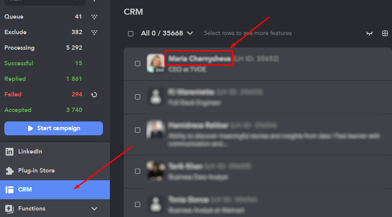
Task: Open the grid layout icon in CRM header
Action: click(385, 33)
